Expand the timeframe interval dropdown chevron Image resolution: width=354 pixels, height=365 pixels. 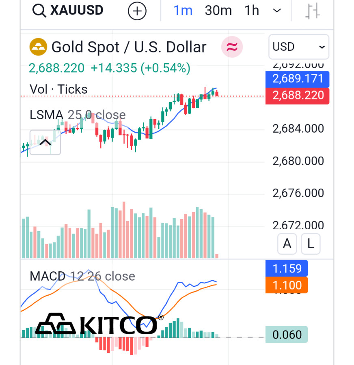tap(277, 11)
